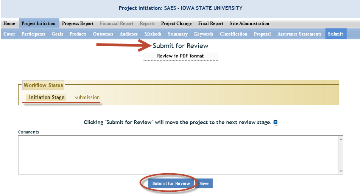Screen dimensions: 361x194
Task: Go to the Home menu
Action: point(9,23)
